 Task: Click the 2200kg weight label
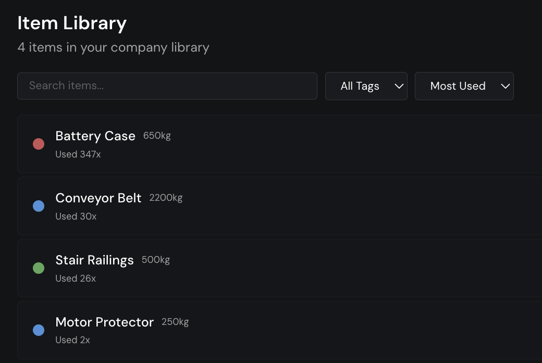click(166, 198)
